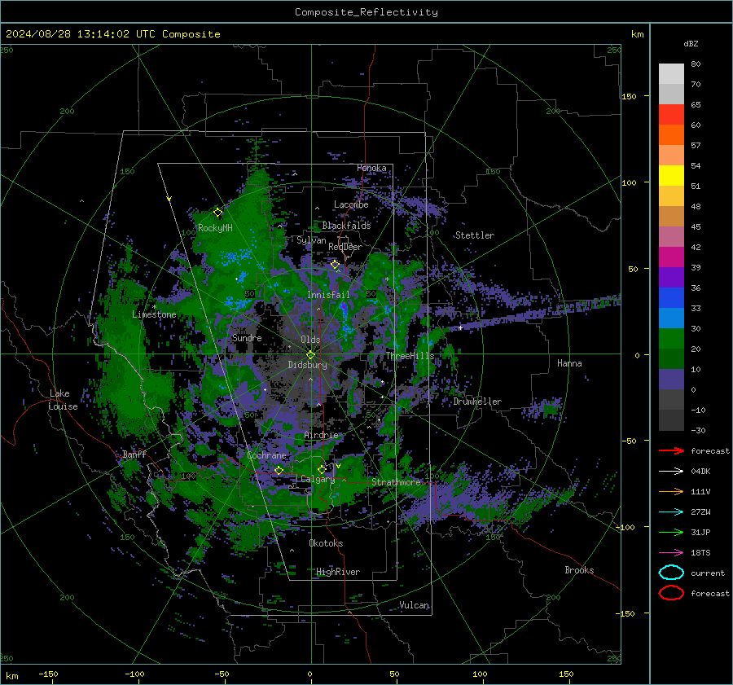This screenshot has width=733, height=685.
Task: Click the Composite_Reflectivity title text
Action: pyautogui.click(x=366, y=12)
